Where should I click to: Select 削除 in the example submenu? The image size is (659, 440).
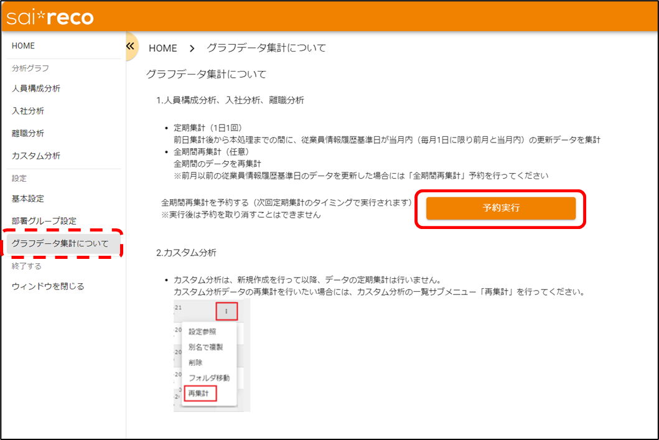tap(195, 362)
